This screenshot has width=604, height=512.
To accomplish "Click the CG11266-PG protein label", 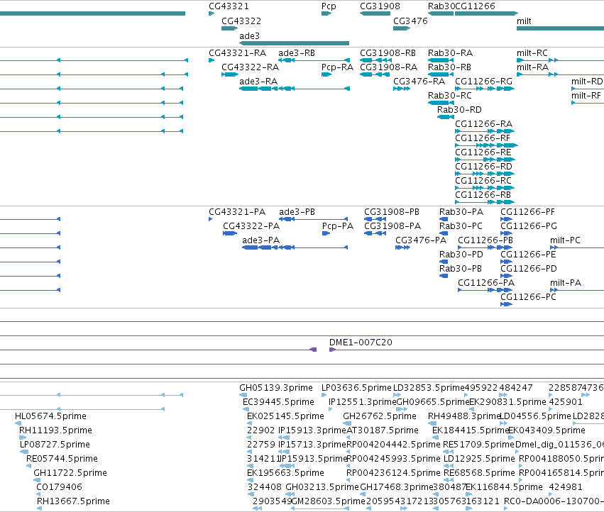I will point(529,226).
